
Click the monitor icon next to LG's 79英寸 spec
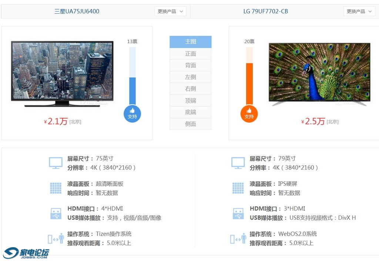(x=238, y=162)
